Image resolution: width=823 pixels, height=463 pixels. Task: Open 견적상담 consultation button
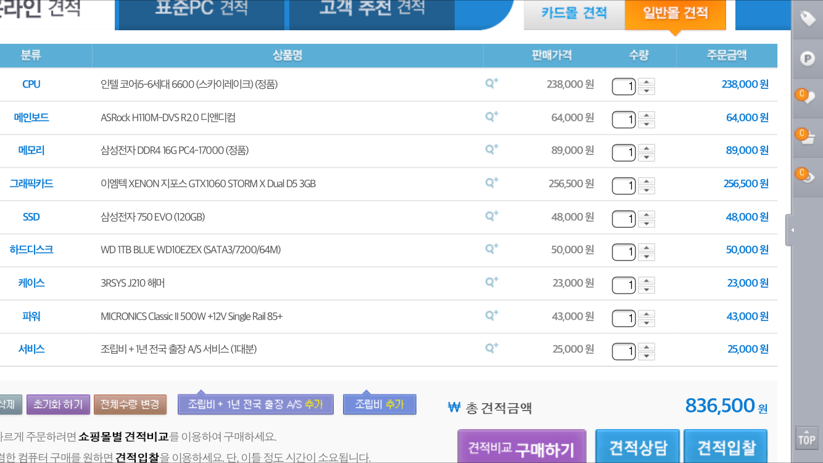pyautogui.click(x=637, y=447)
